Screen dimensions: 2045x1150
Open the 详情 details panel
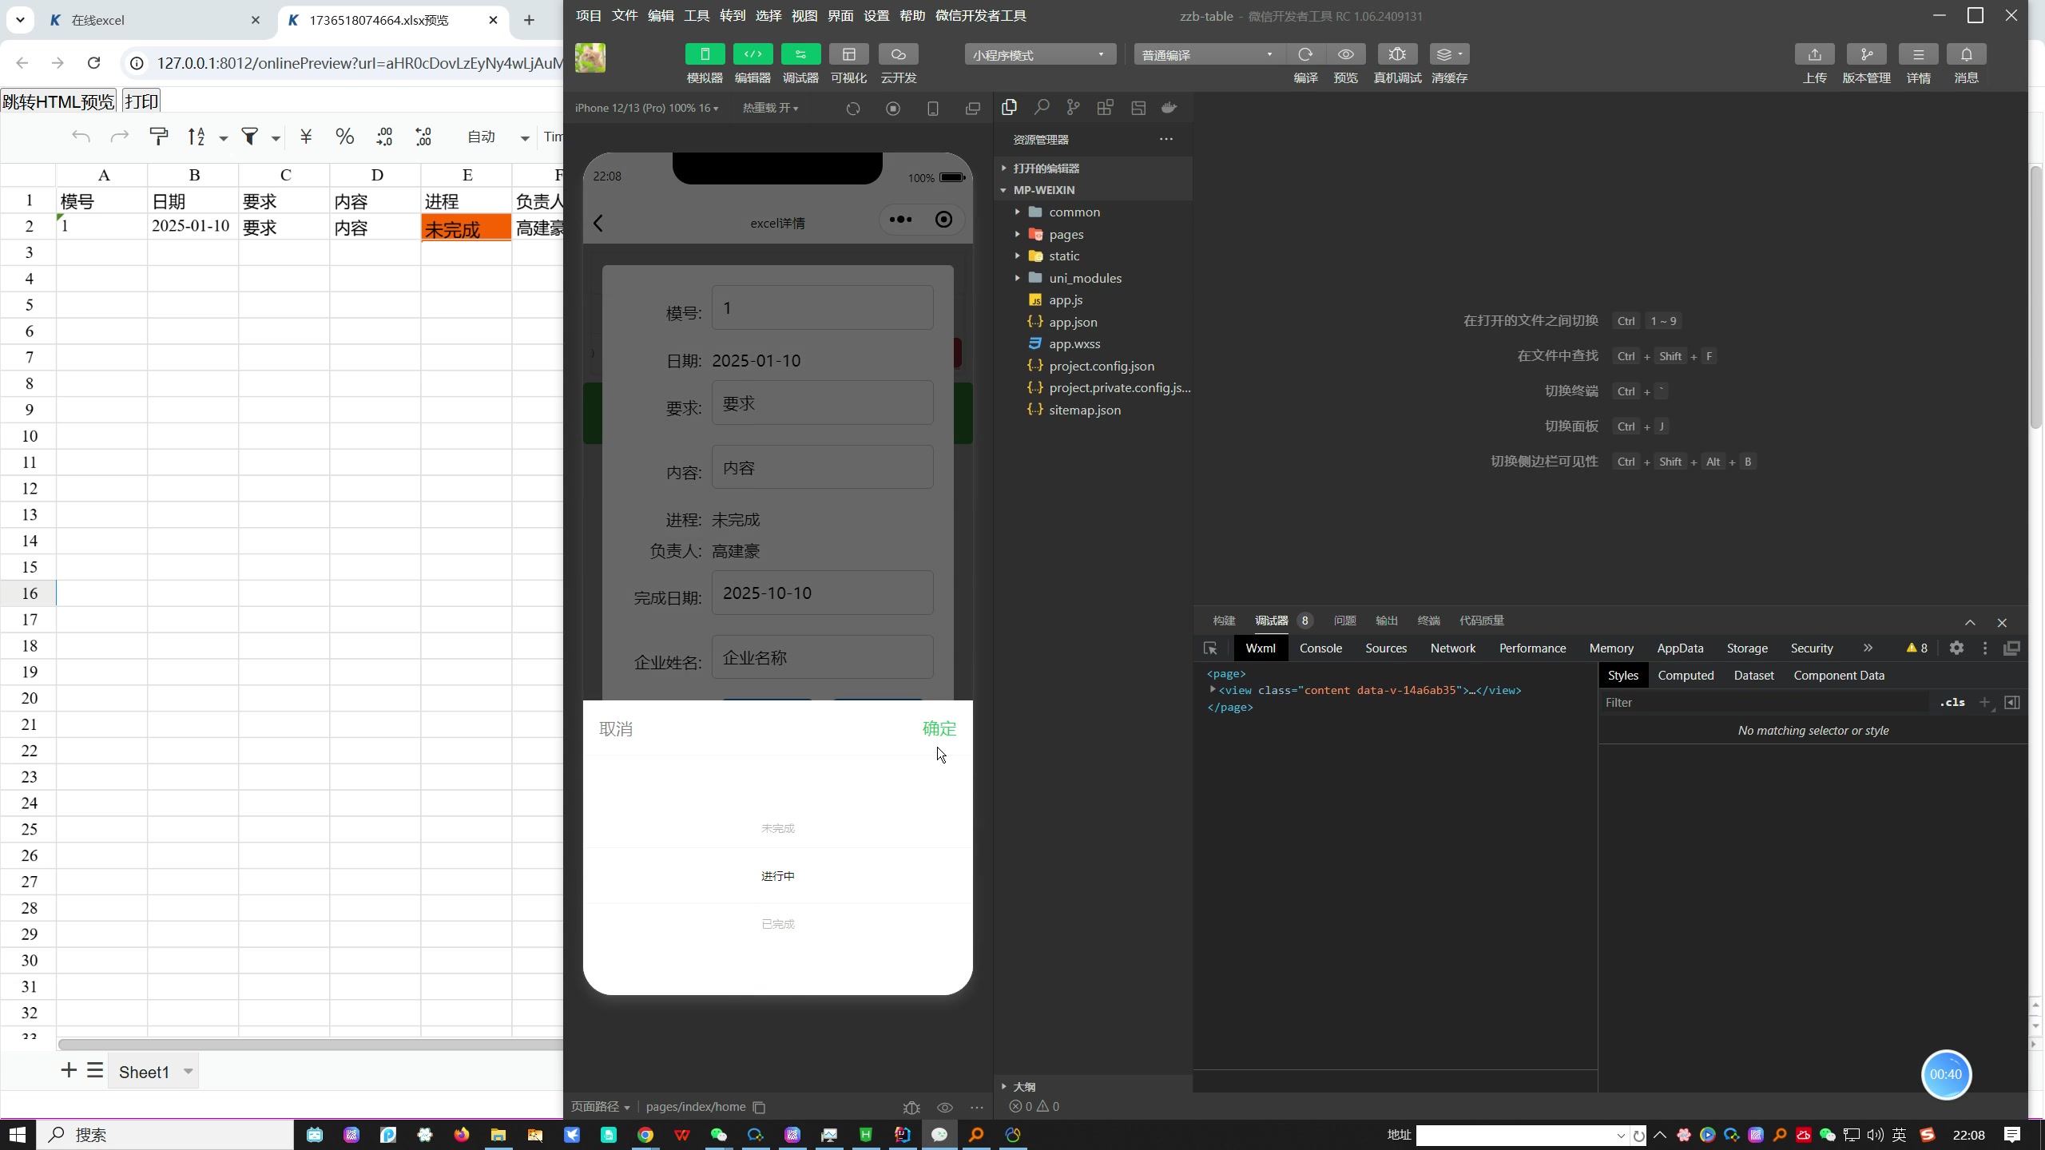coord(1918,54)
